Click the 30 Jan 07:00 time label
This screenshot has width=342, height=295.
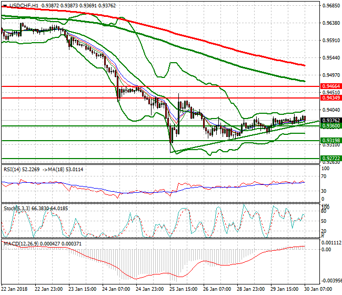click(x=318, y=289)
